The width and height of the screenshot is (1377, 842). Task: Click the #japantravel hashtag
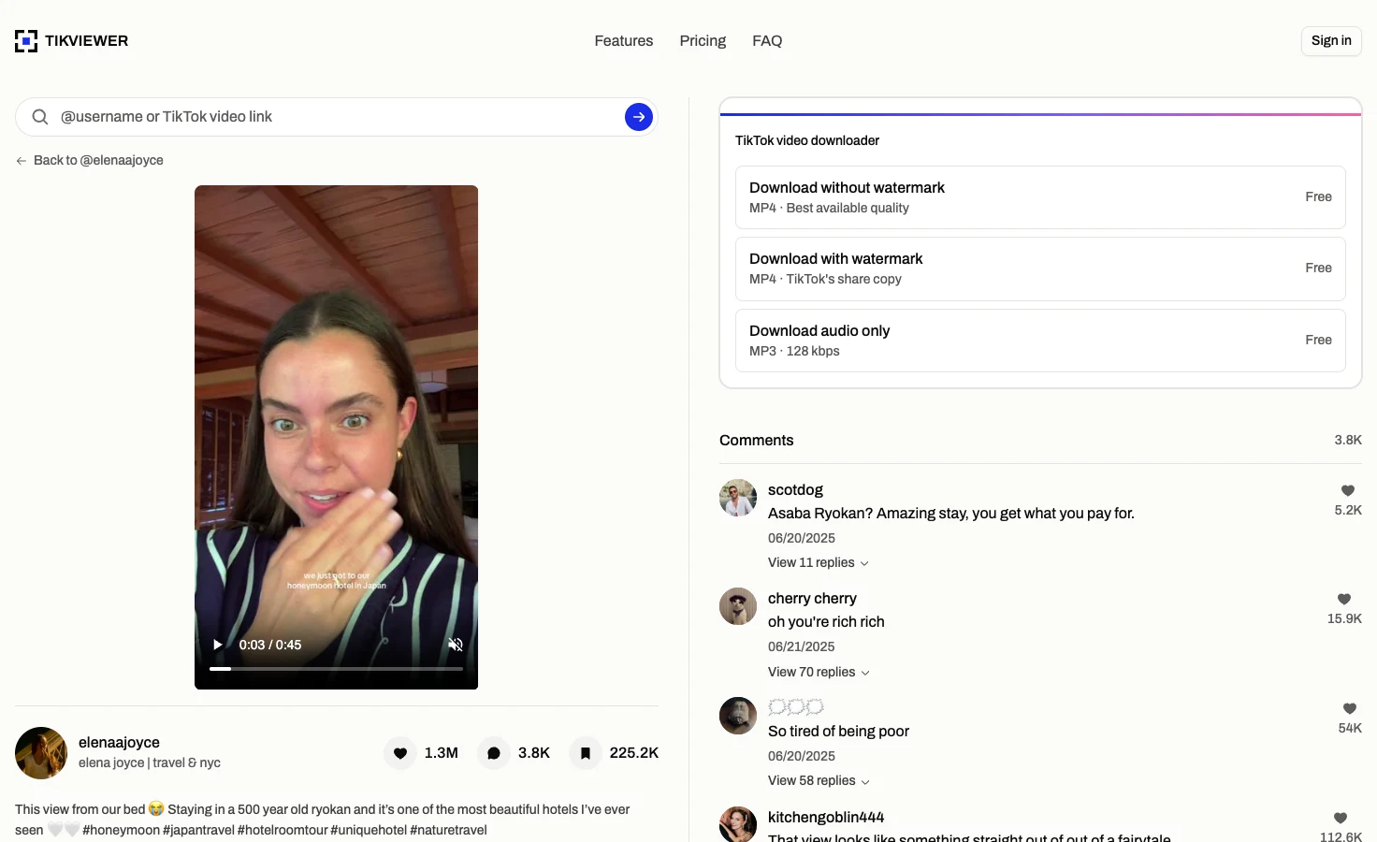click(x=198, y=830)
